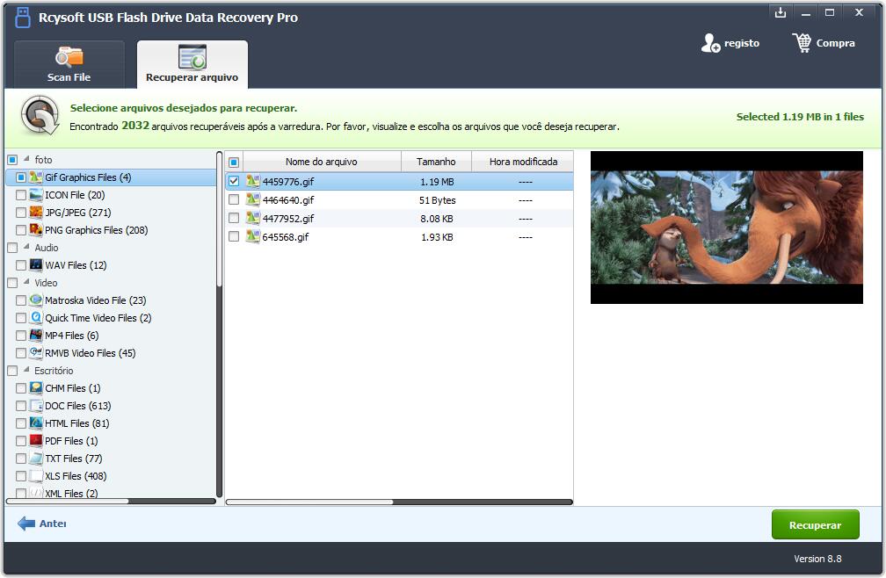
Task: Toggle the Gif Graphics Files checkbox
Action: pos(21,177)
